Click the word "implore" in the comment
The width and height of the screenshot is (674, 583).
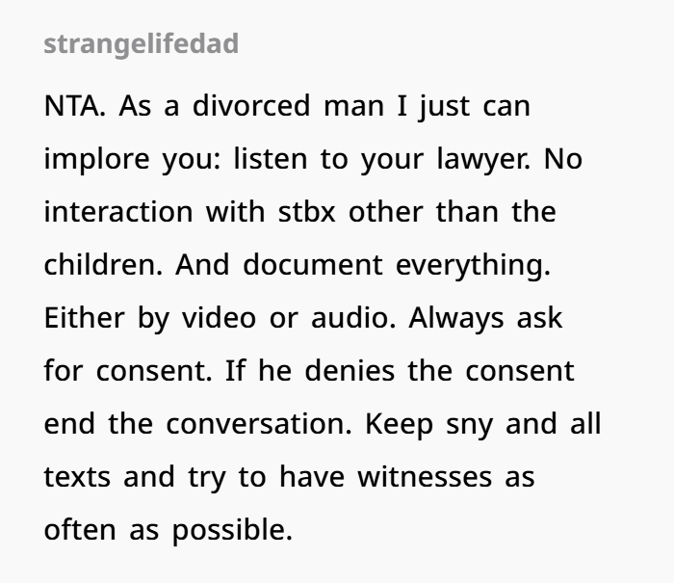(x=96, y=160)
